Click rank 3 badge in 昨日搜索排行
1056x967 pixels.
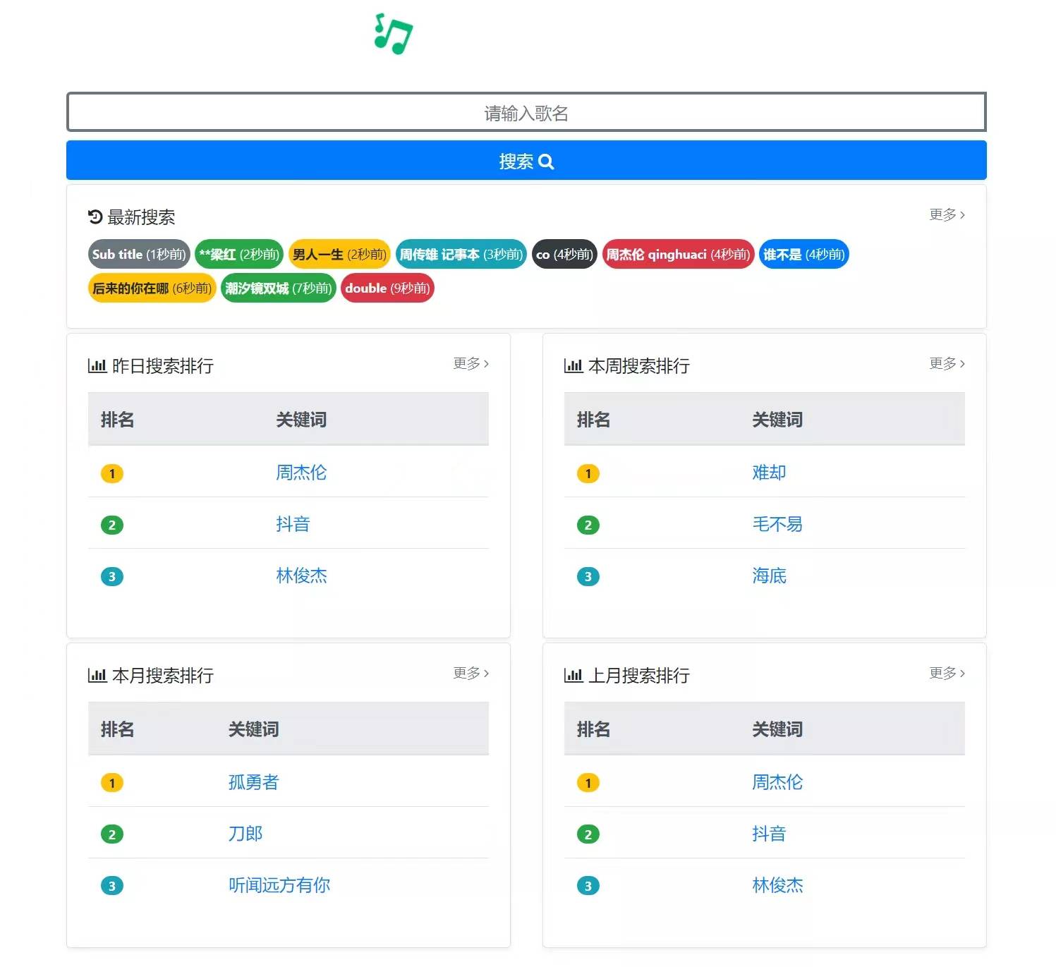point(112,576)
